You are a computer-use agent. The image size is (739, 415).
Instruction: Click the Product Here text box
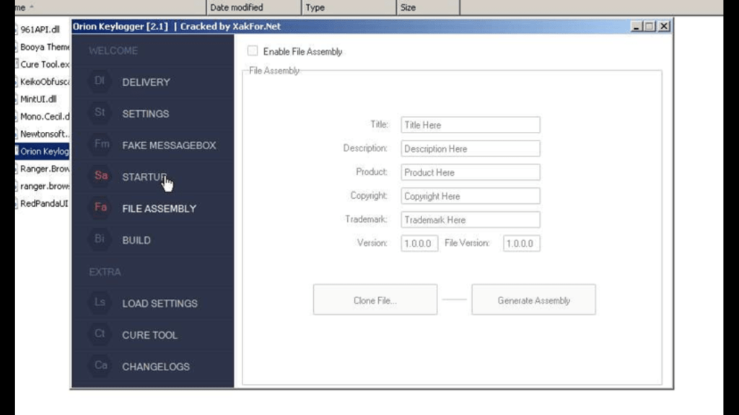click(x=471, y=172)
